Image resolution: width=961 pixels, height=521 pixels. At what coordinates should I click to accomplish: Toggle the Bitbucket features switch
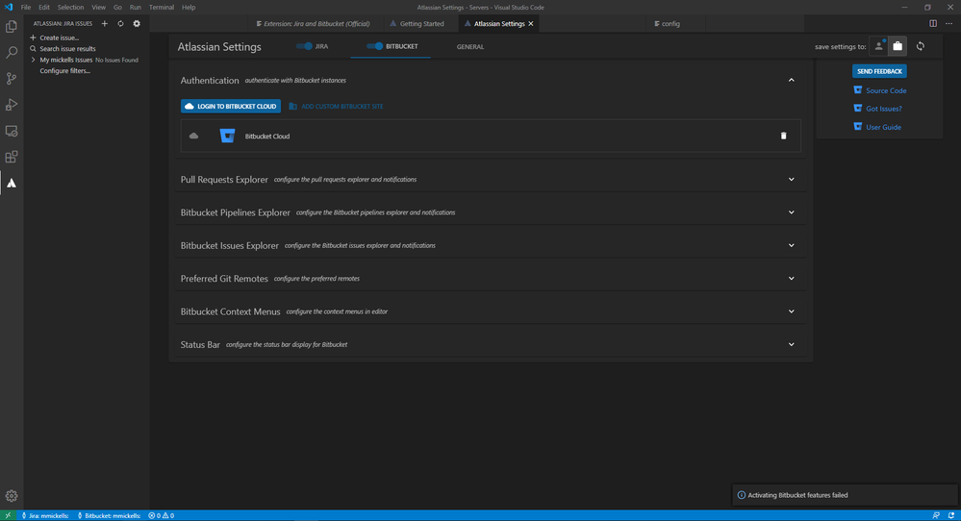[x=374, y=46]
